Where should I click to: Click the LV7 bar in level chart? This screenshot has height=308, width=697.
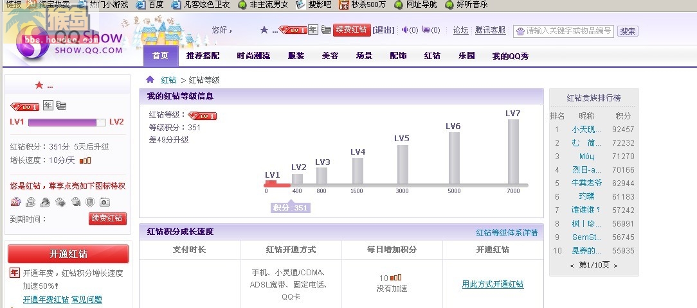(513, 152)
